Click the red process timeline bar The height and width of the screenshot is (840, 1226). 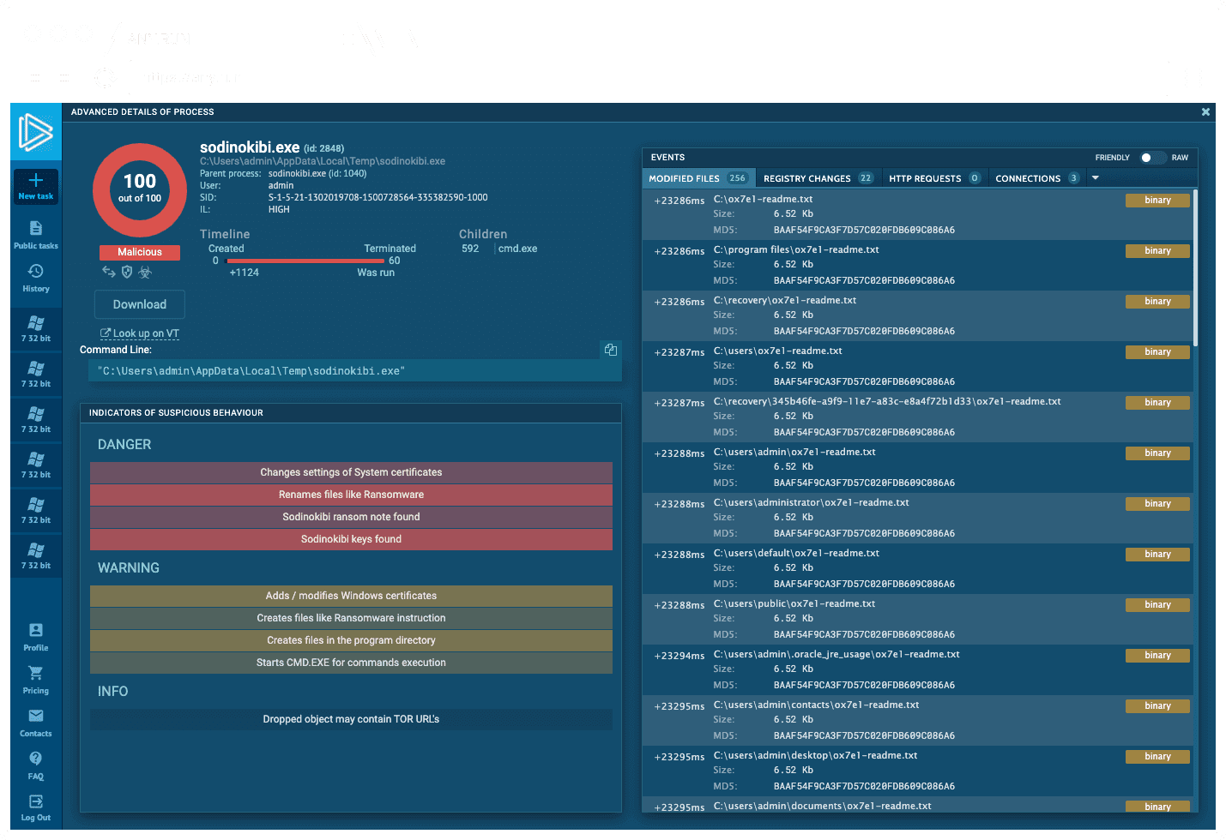305,261
